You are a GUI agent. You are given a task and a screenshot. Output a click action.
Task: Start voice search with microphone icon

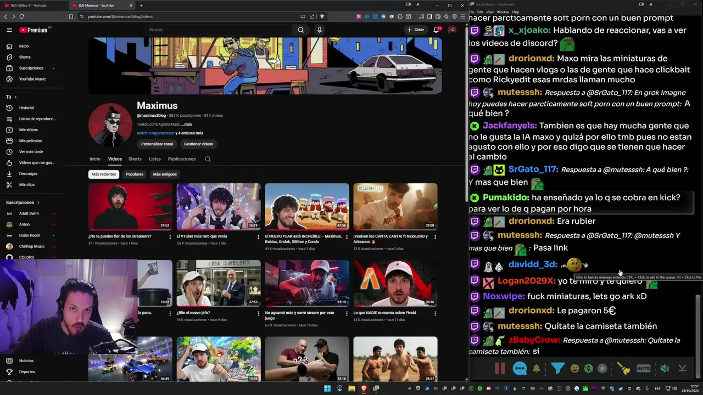(320, 30)
